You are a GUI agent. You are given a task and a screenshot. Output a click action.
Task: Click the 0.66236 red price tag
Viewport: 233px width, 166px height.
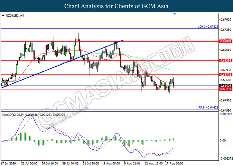224,61
